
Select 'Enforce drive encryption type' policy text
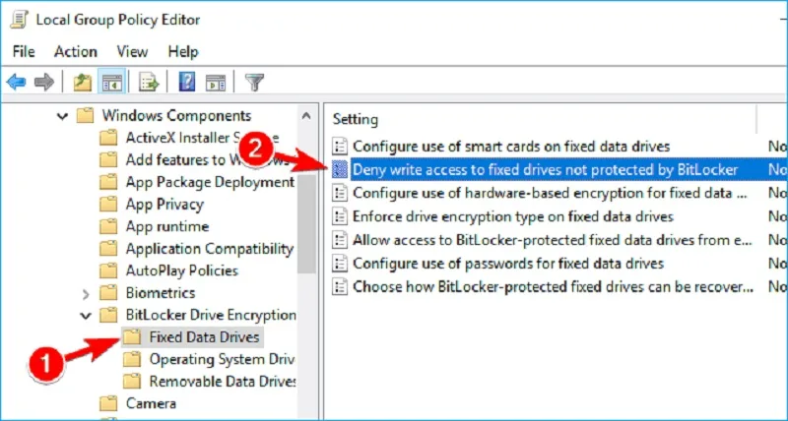pyautogui.click(x=513, y=216)
